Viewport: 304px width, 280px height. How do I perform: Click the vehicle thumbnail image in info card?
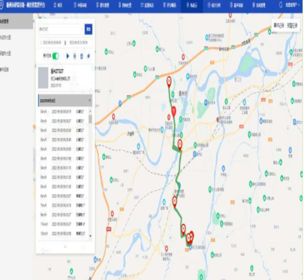click(x=43, y=77)
